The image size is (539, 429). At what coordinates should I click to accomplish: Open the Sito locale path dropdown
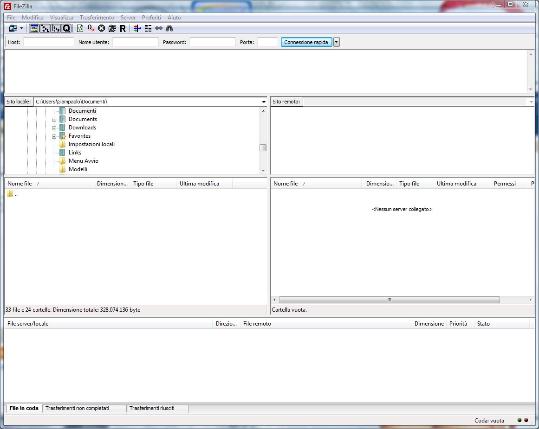pyautogui.click(x=264, y=102)
